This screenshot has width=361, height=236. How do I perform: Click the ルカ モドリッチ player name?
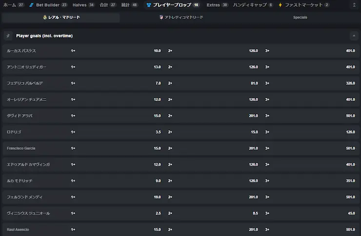pos(20,181)
